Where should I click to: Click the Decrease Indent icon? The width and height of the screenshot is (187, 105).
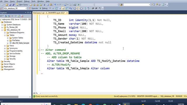[x=93, y=8]
